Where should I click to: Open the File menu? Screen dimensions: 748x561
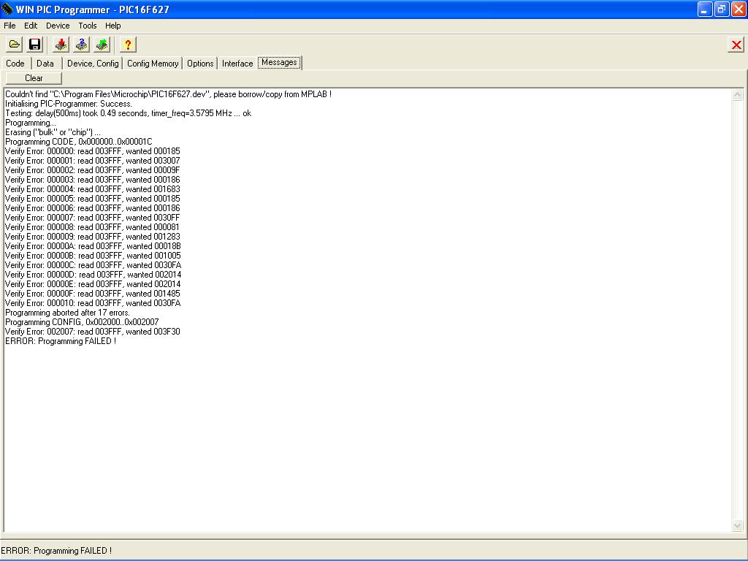9,26
